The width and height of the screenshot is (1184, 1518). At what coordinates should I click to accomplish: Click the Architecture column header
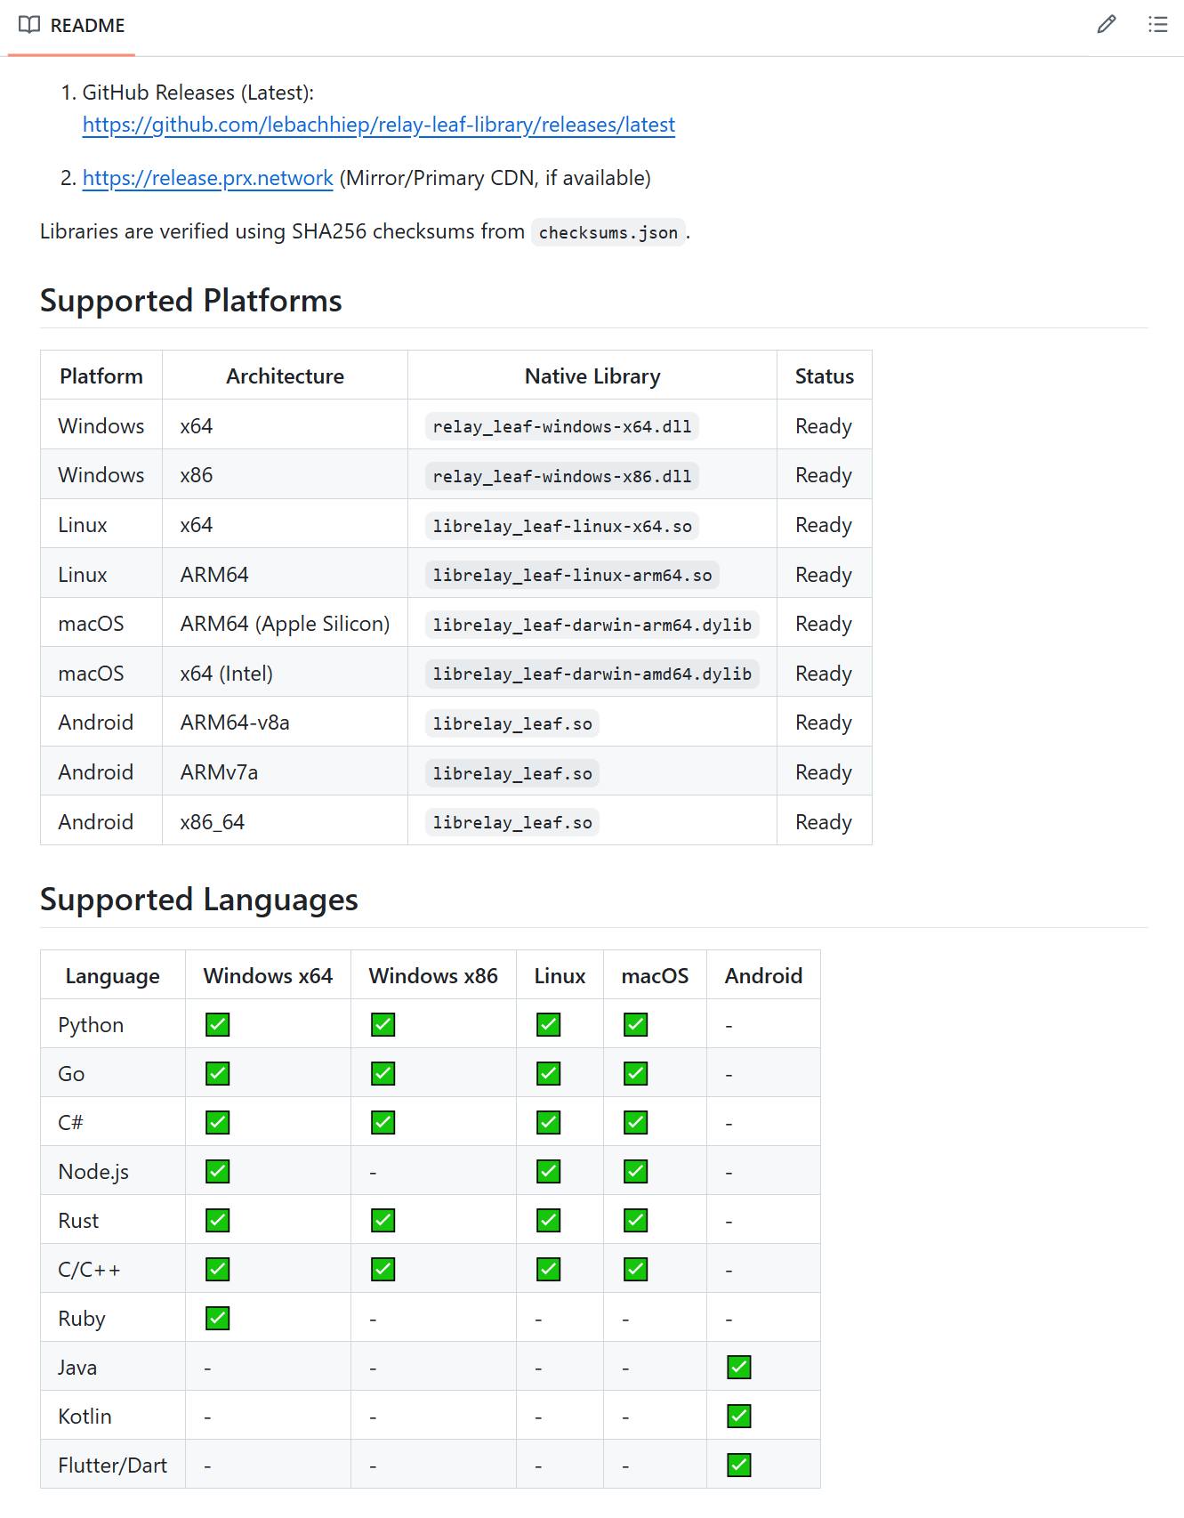285,376
